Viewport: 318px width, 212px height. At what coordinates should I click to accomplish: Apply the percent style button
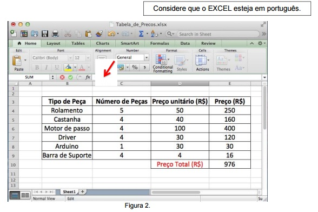(135, 67)
